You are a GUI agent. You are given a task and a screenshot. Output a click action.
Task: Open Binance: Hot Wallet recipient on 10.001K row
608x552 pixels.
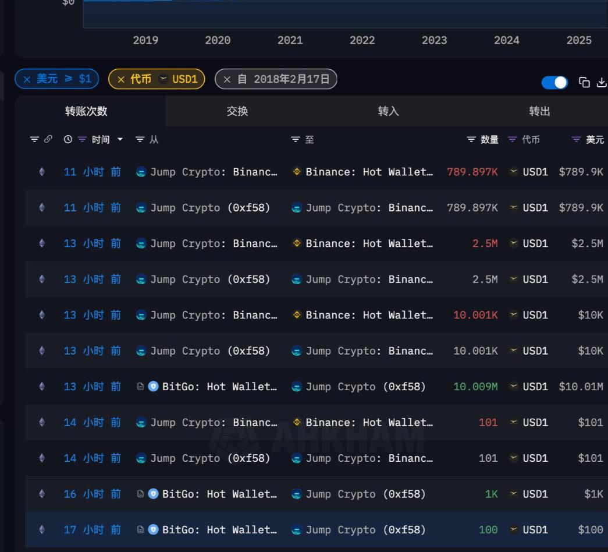tap(369, 315)
